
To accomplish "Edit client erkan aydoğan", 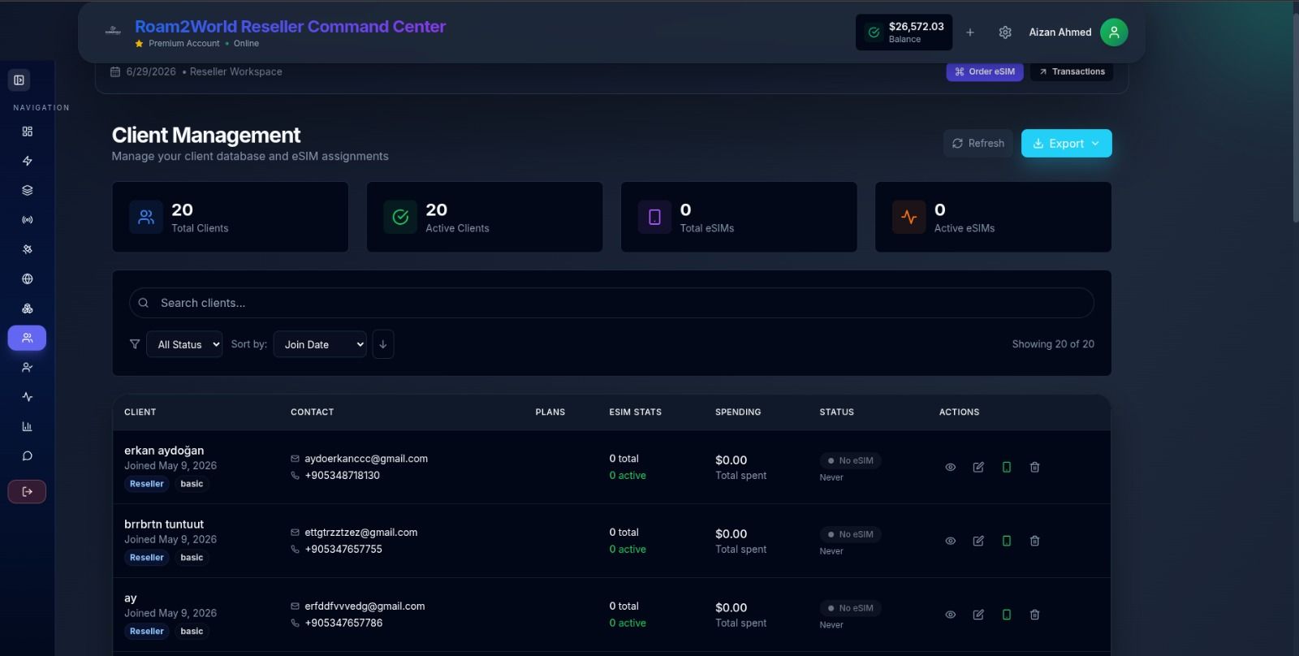I will point(978,467).
